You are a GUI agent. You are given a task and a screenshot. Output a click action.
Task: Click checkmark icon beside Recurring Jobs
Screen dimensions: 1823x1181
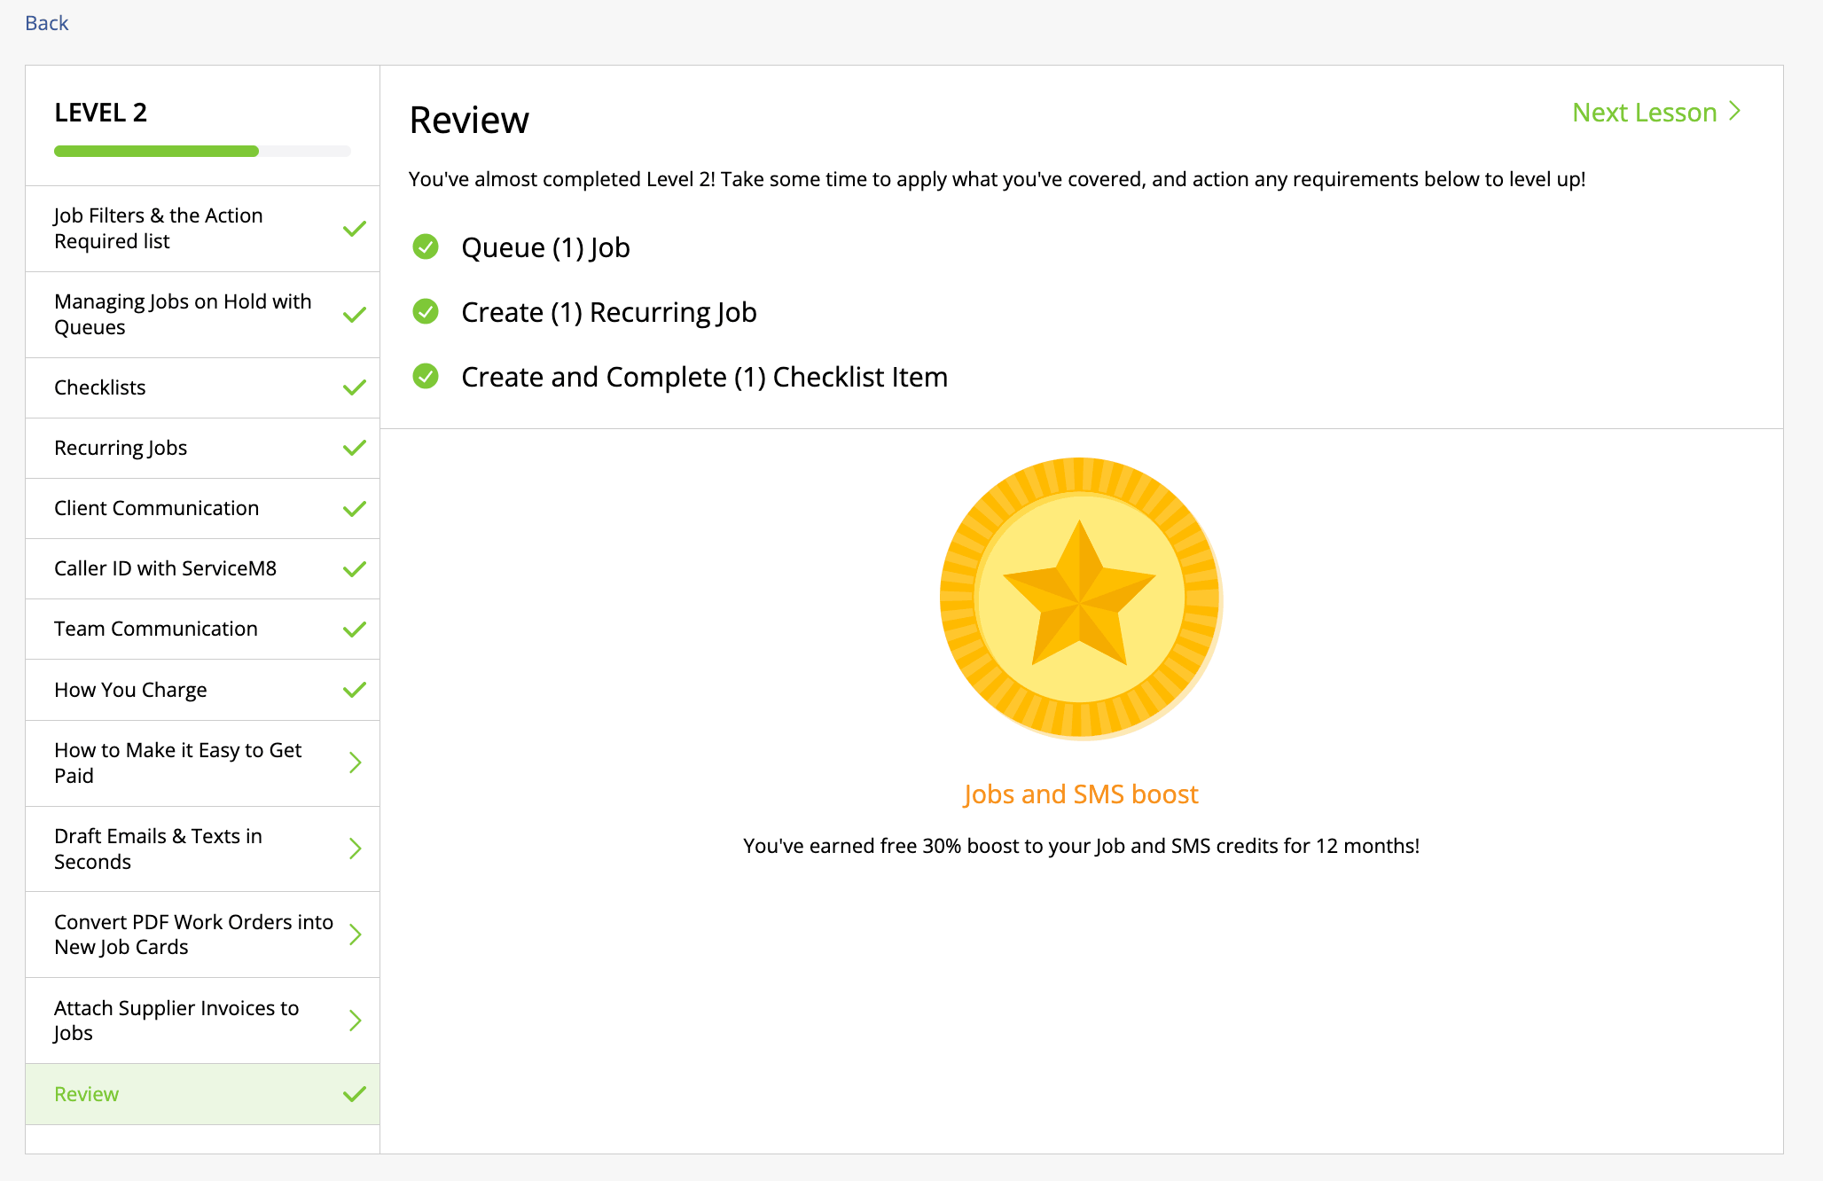[355, 448]
